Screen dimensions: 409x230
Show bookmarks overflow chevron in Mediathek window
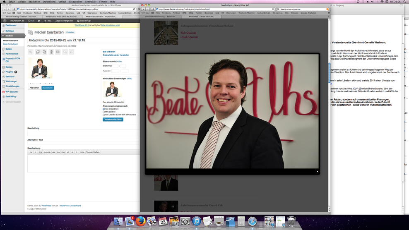tap(329, 13)
